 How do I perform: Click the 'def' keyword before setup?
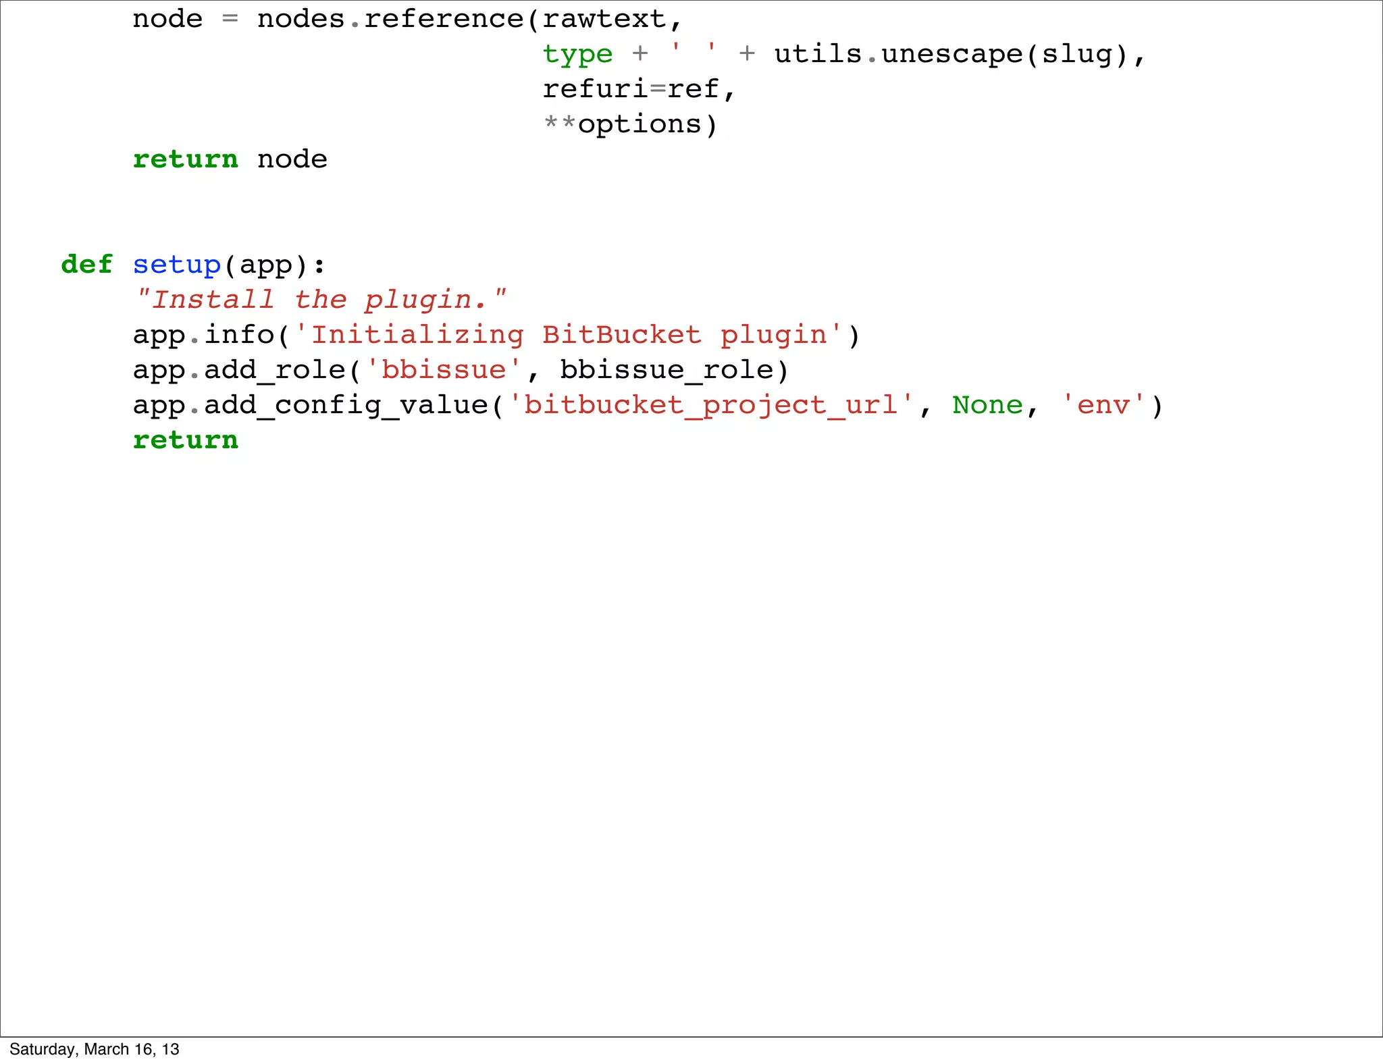coord(86,265)
